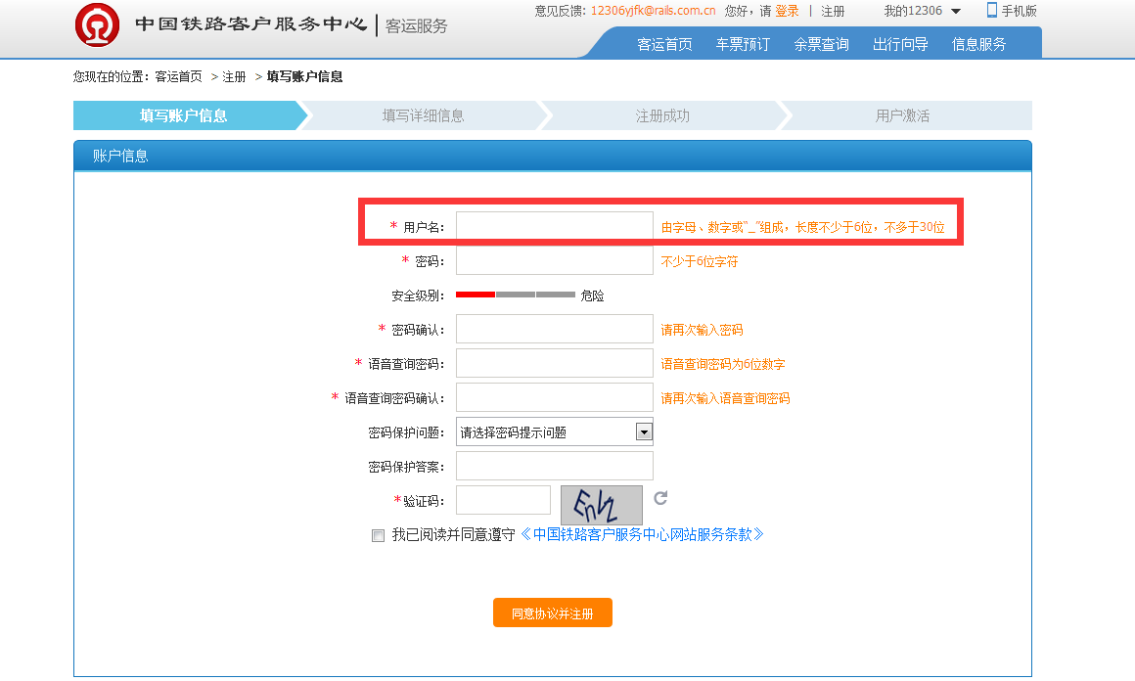1135x681 pixels.
Task: Switch to the 信息服务 navigation tab
Action: pos(978,44)
